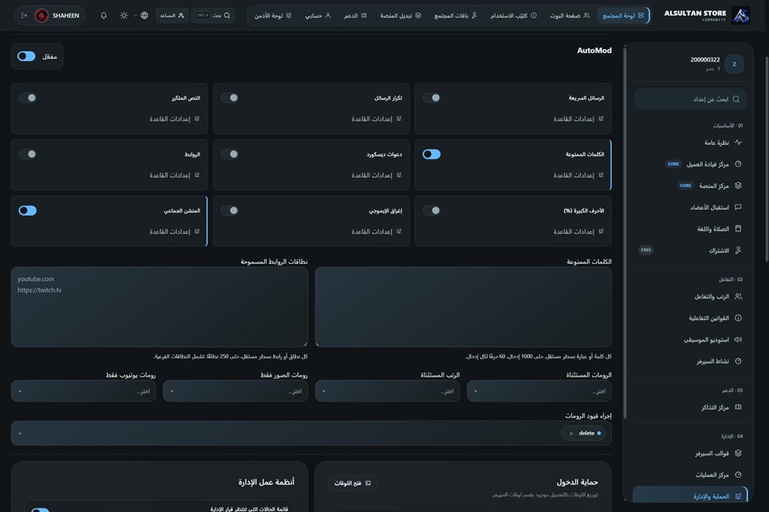Open the الرتب المستثناة dropdown

click(388, 391)
